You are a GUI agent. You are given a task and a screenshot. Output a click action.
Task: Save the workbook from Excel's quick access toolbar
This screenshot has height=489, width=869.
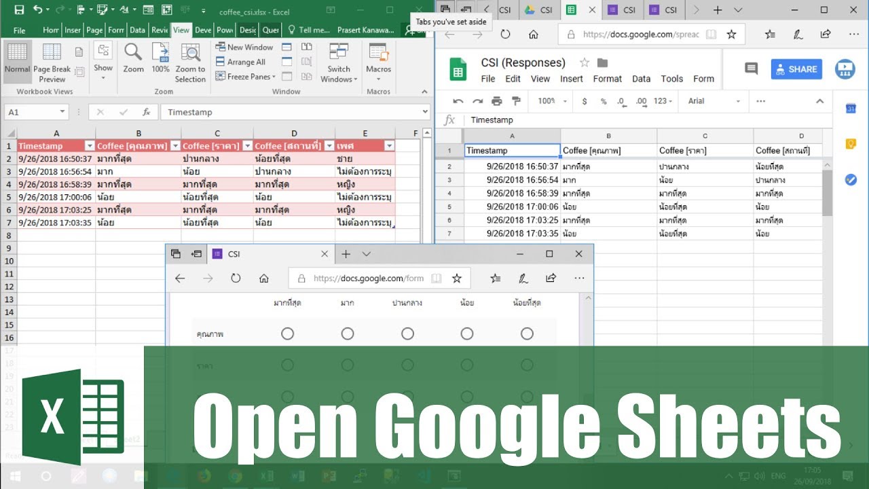click(19, 10)
